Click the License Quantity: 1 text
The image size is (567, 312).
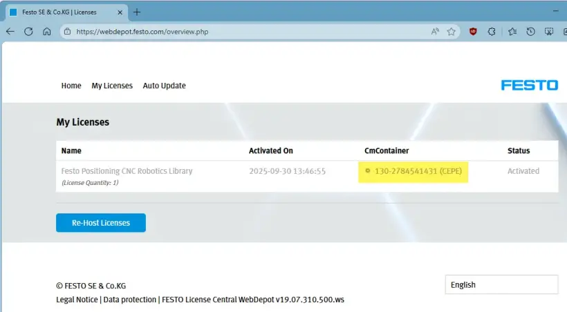pos(90,182)
